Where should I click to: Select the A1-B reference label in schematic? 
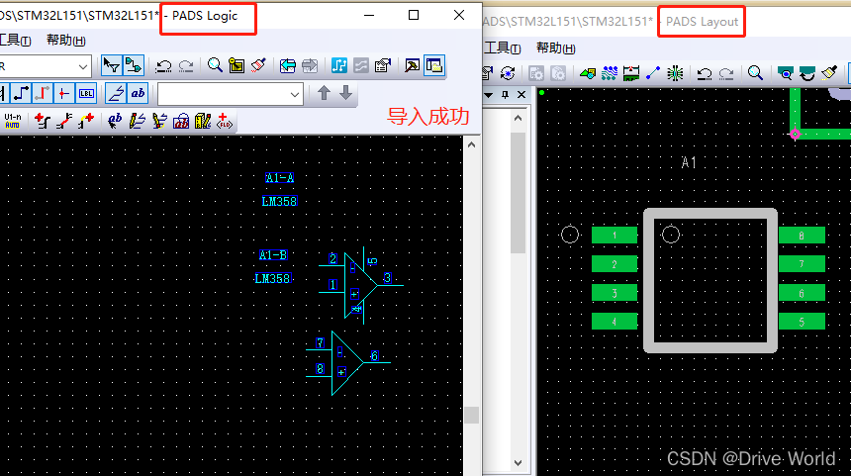pyautogui.click(x=273, y=254)
